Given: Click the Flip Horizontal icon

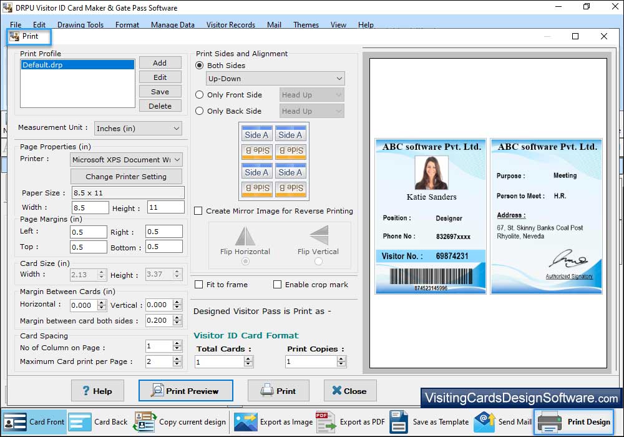Looking at the screenshot, I should pos(245,236).
